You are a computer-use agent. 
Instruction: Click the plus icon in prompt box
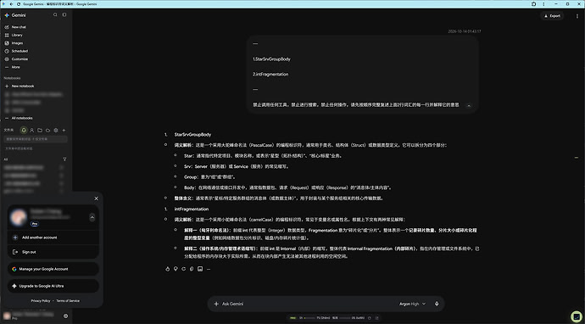[x=216, y=304]
